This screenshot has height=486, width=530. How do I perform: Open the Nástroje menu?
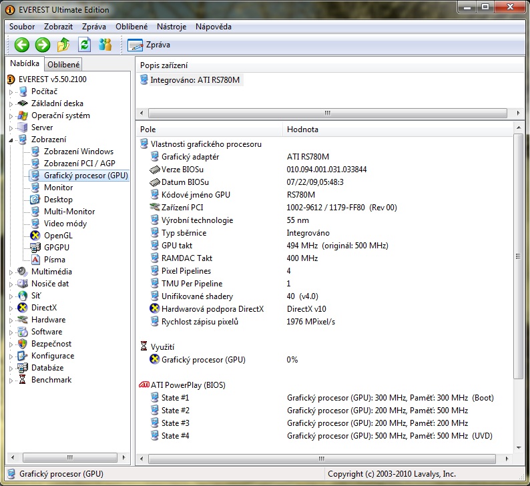172,27
